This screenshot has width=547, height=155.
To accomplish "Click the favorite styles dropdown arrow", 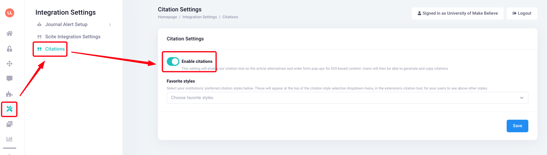I will click(x=522, y=98).
